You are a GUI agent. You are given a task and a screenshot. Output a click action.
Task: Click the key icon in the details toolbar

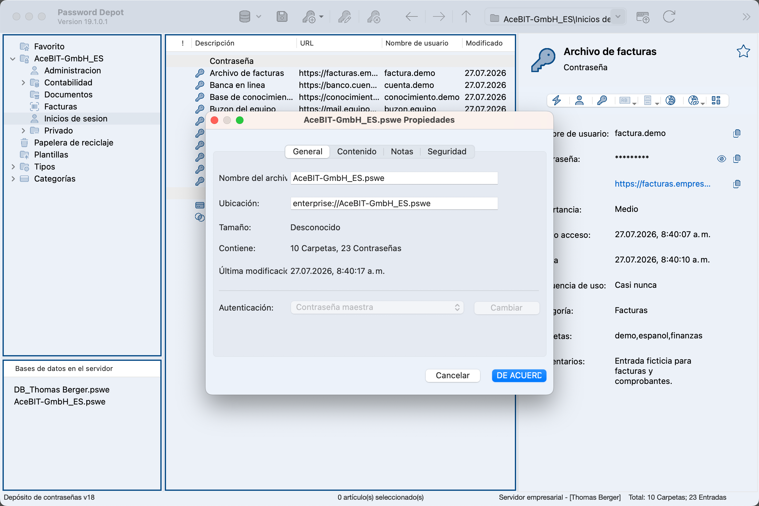pyautogui.click(x=602, y=100)
